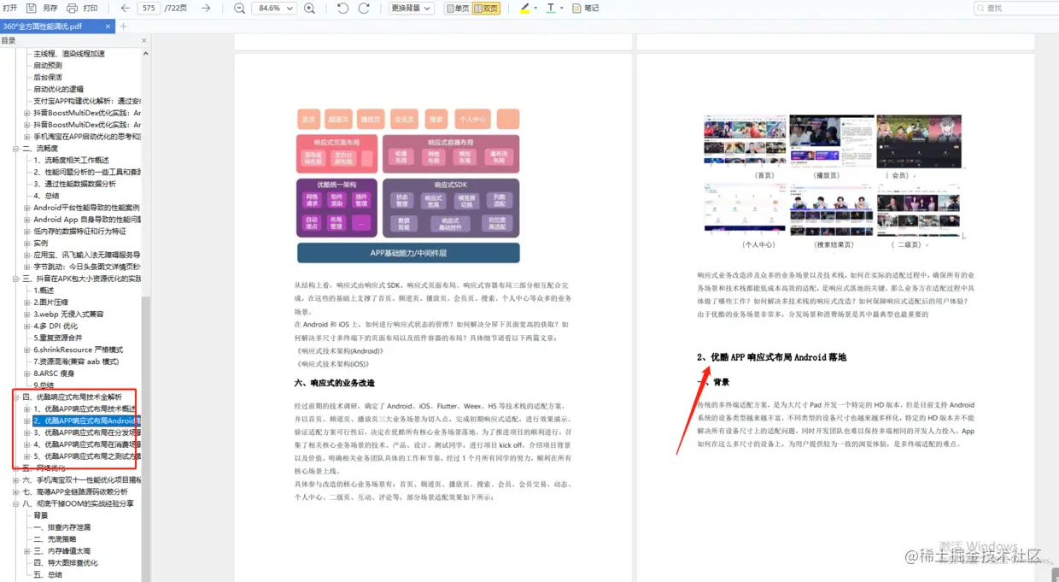Click the 笔记 notes button
The width and height of the screenshot is (1059, 582).
(586, 8)
